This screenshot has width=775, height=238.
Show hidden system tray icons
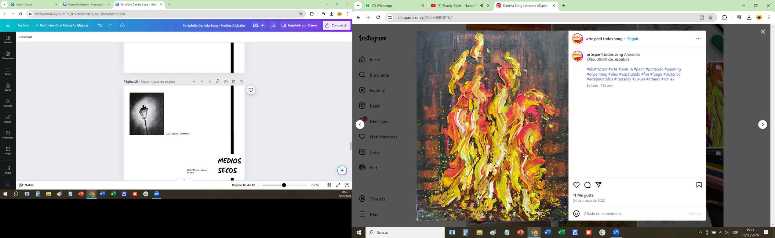pos(700,232)
